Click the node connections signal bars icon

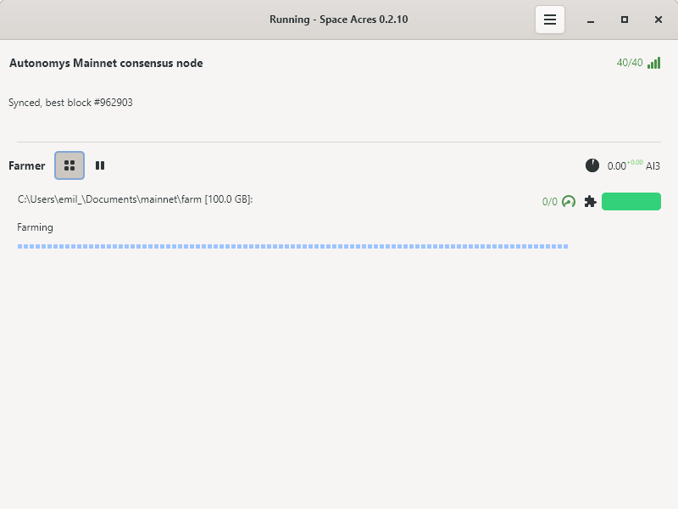tap(653, 63)
